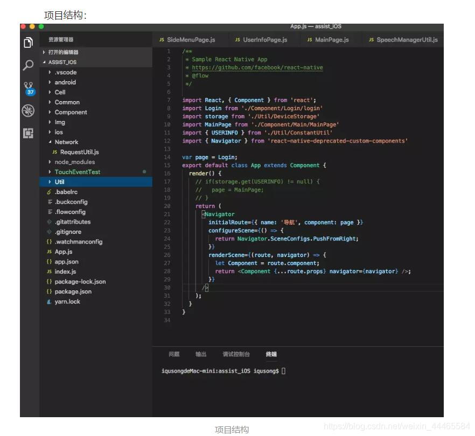The image size is (475, 436).
Task: Open Source Control view with badge 37
Action: (30, 89)
